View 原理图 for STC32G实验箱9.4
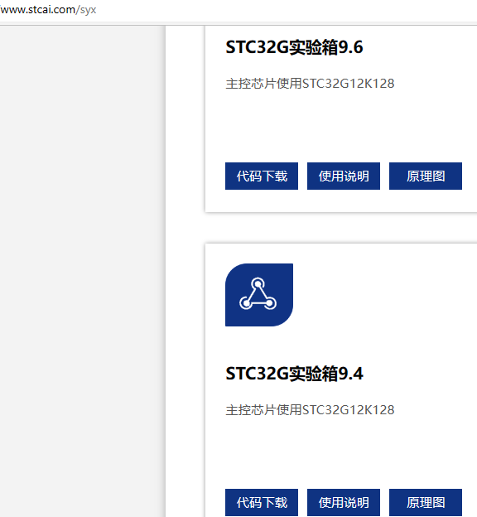This screenshot has width=477, height=517. click(426, 502)
